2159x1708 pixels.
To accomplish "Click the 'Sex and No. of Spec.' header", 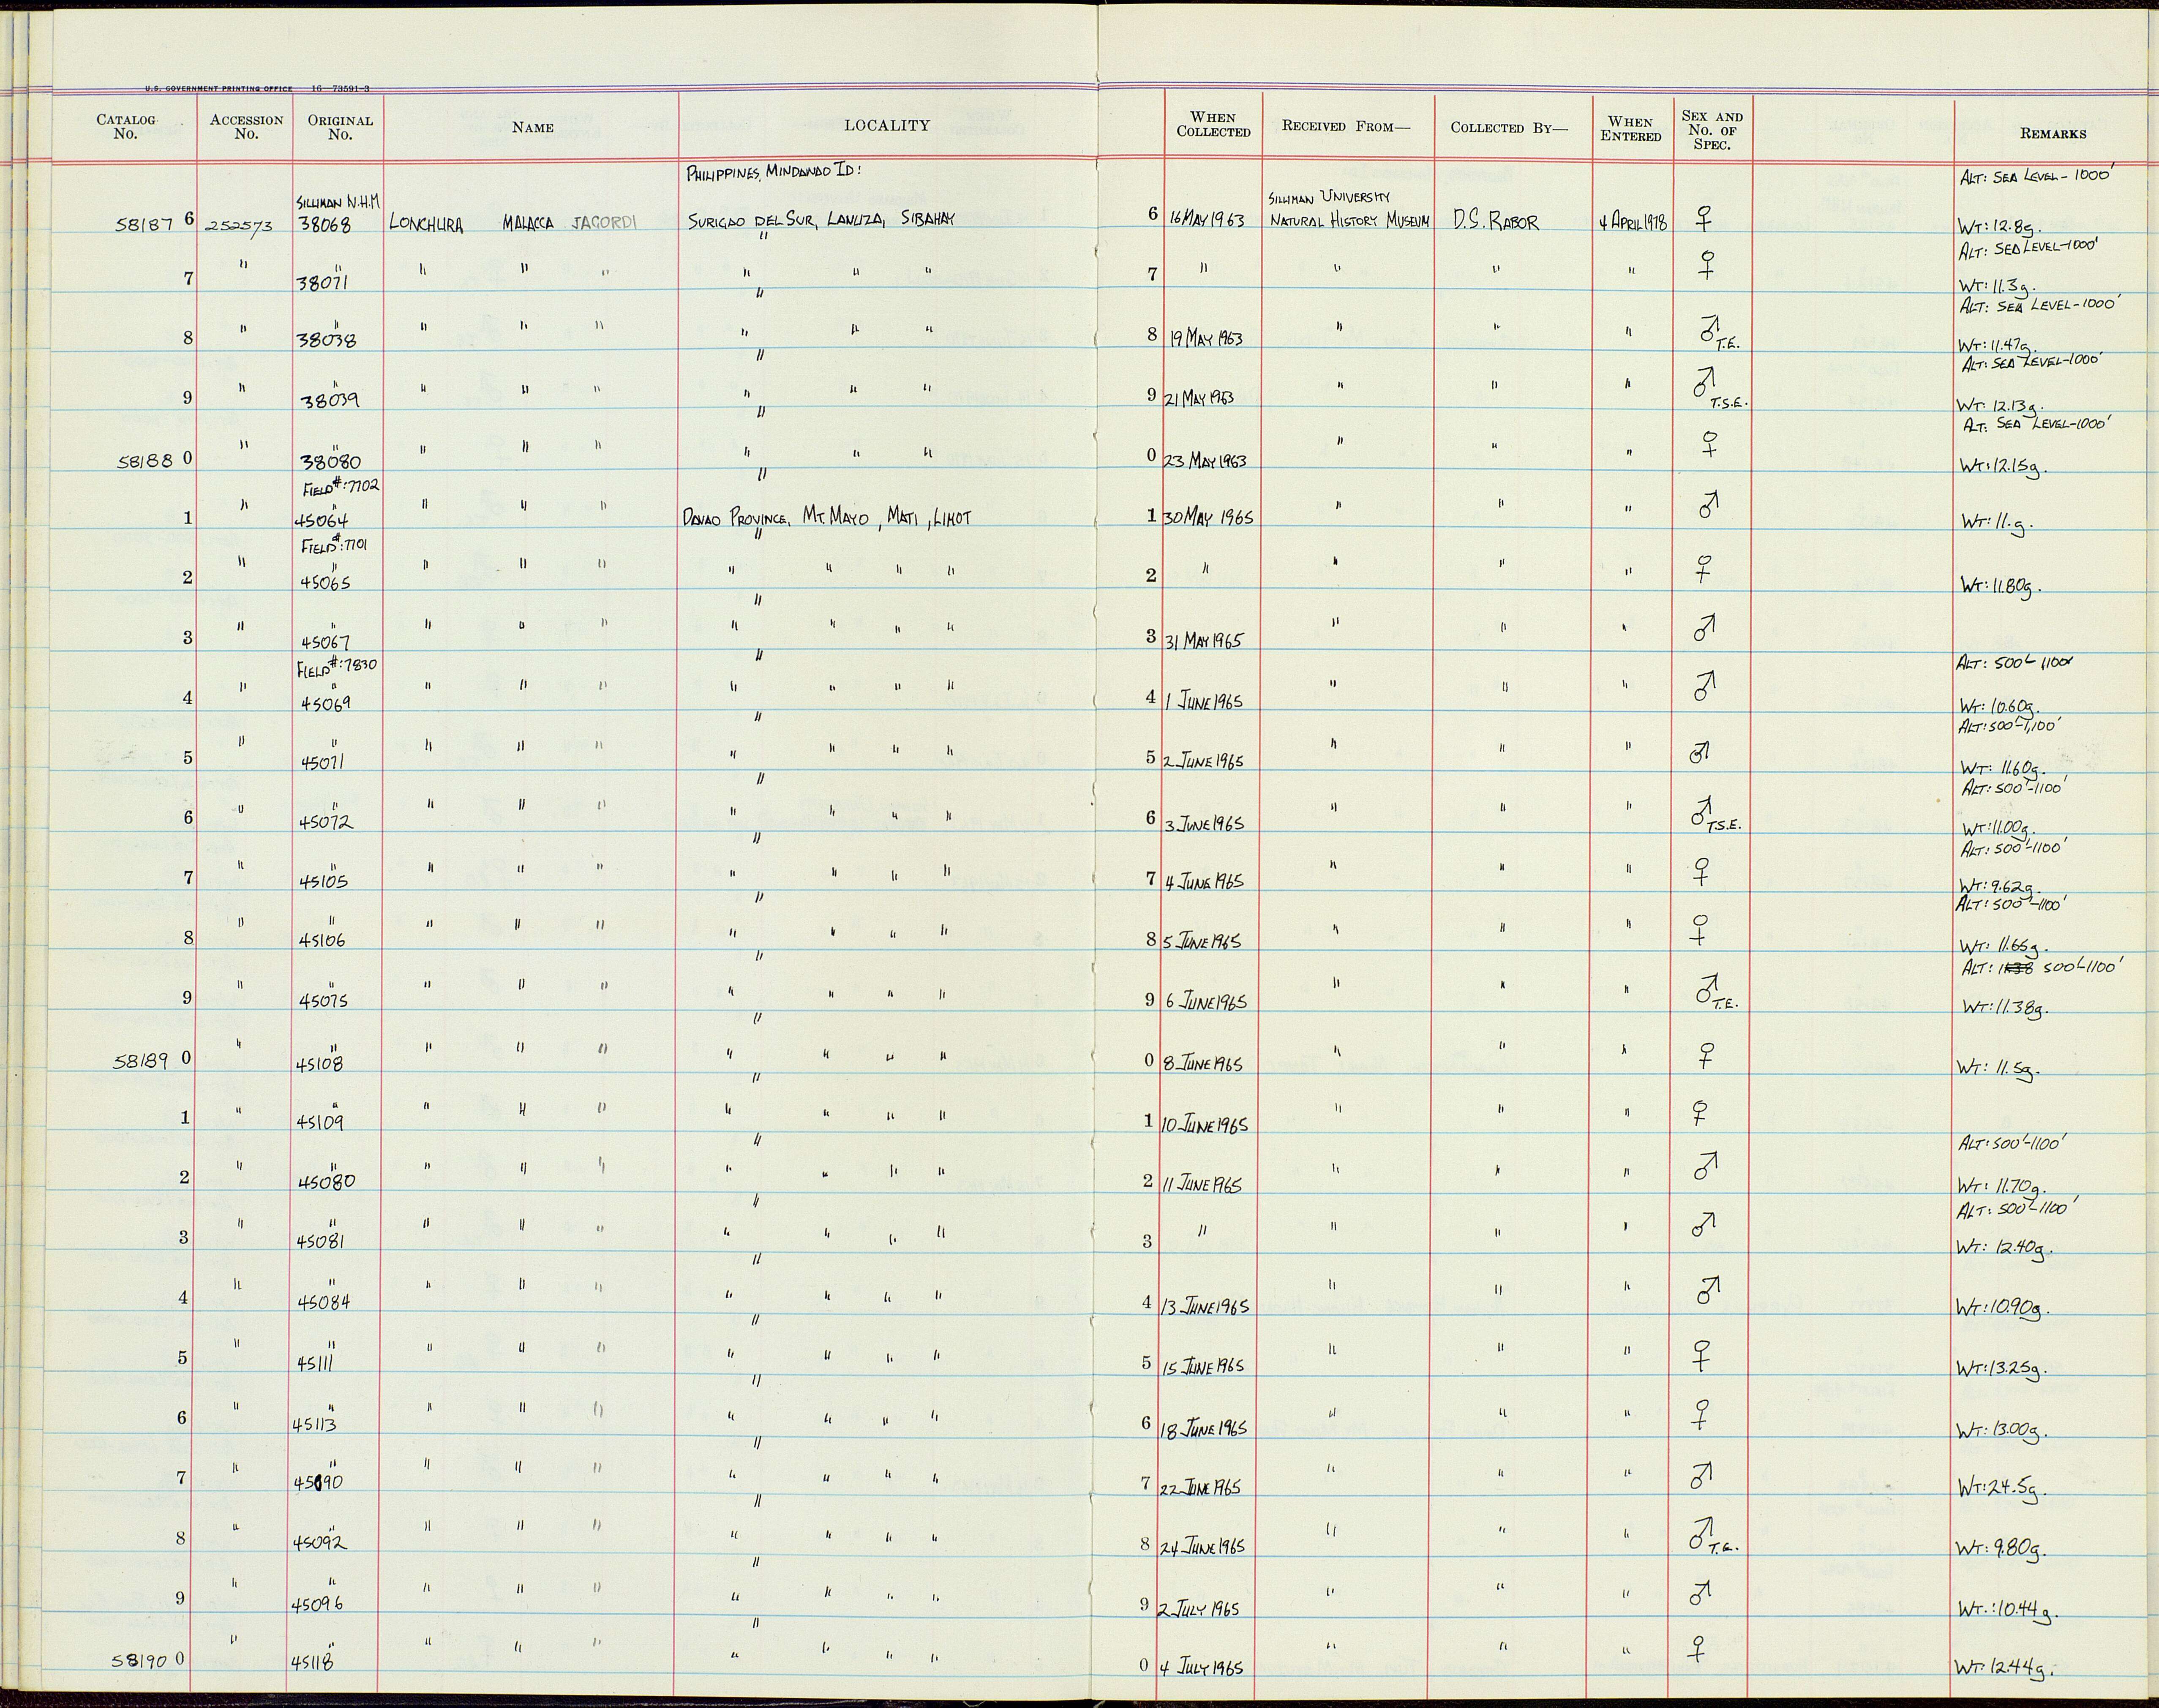I will pos(1712,130).
